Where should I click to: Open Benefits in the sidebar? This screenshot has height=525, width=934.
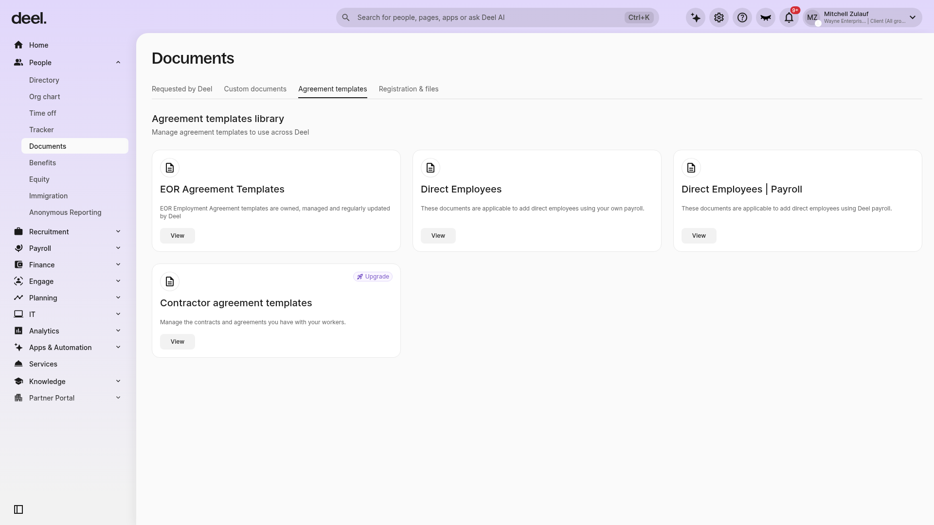pyautogui.click(x=75, y=163)
